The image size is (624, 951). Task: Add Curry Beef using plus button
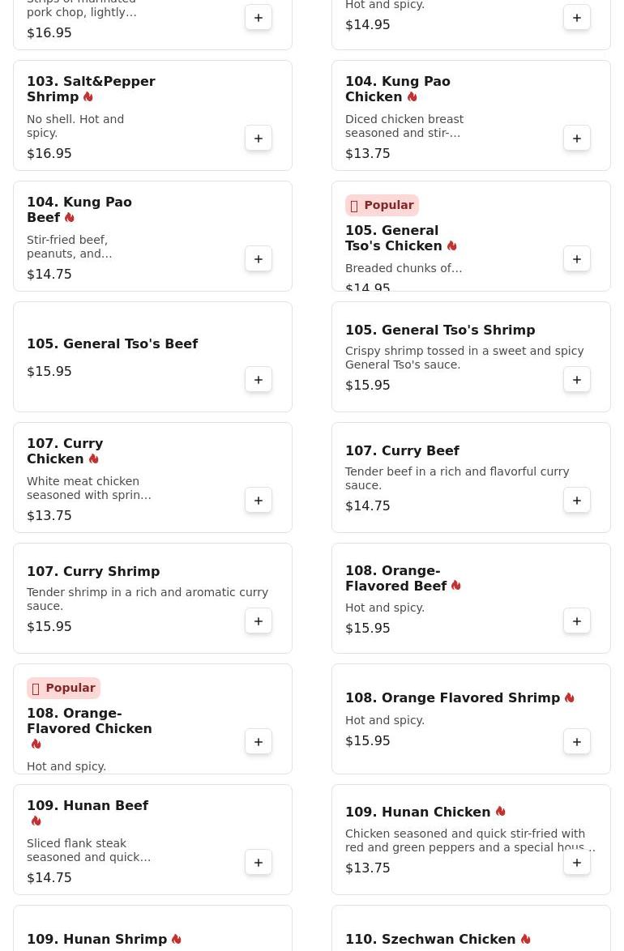pyautogui.click(x=577, y=501)
